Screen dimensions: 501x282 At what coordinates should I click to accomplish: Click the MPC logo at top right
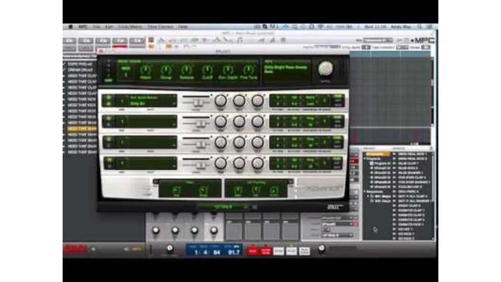point(422,40)
